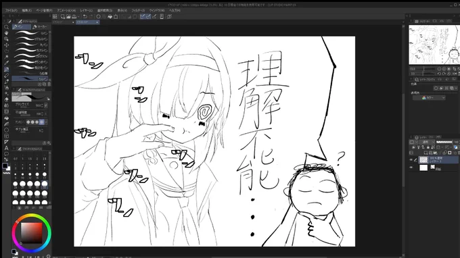The image size is (460, 258).
Task: Open the layer blending mode dropdown
Action: click(428, 142)
